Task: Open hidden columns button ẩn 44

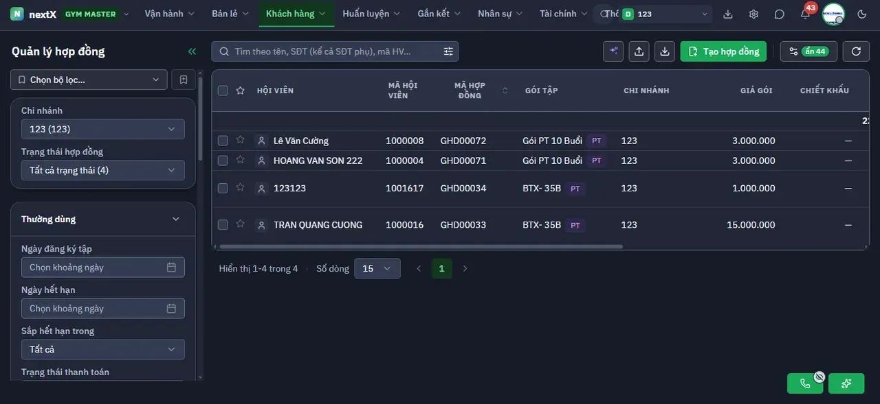Action: tap(808, 51)
